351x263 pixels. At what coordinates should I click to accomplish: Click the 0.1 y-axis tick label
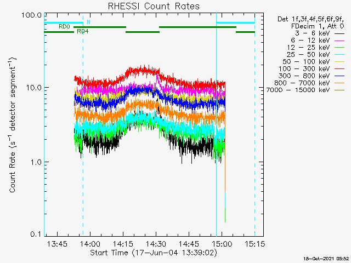36,234
